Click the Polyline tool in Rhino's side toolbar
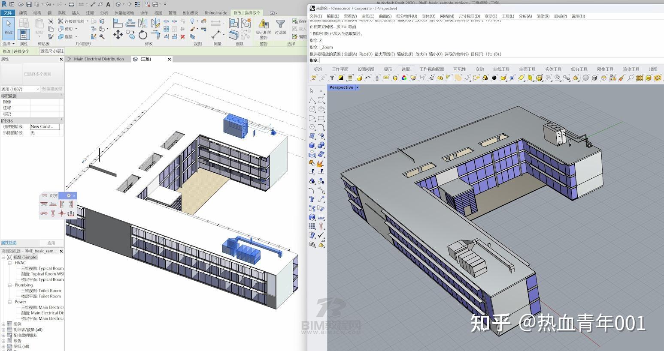Screen dimensions: 664x351 tap(312, 100)
